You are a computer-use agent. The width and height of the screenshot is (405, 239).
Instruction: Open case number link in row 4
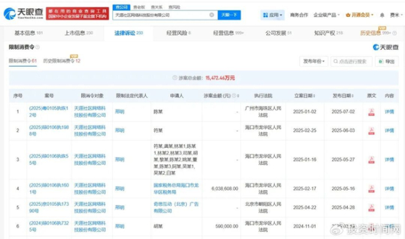[49, 188]
